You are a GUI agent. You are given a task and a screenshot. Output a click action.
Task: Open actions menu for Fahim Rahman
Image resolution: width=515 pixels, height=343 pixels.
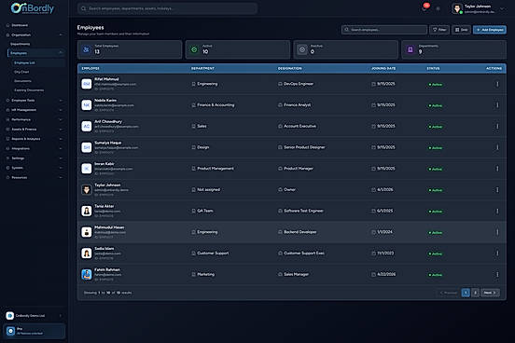497,274
